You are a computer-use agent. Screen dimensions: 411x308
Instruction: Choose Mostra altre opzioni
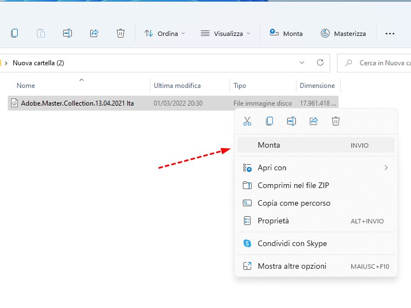click(316, 267)
